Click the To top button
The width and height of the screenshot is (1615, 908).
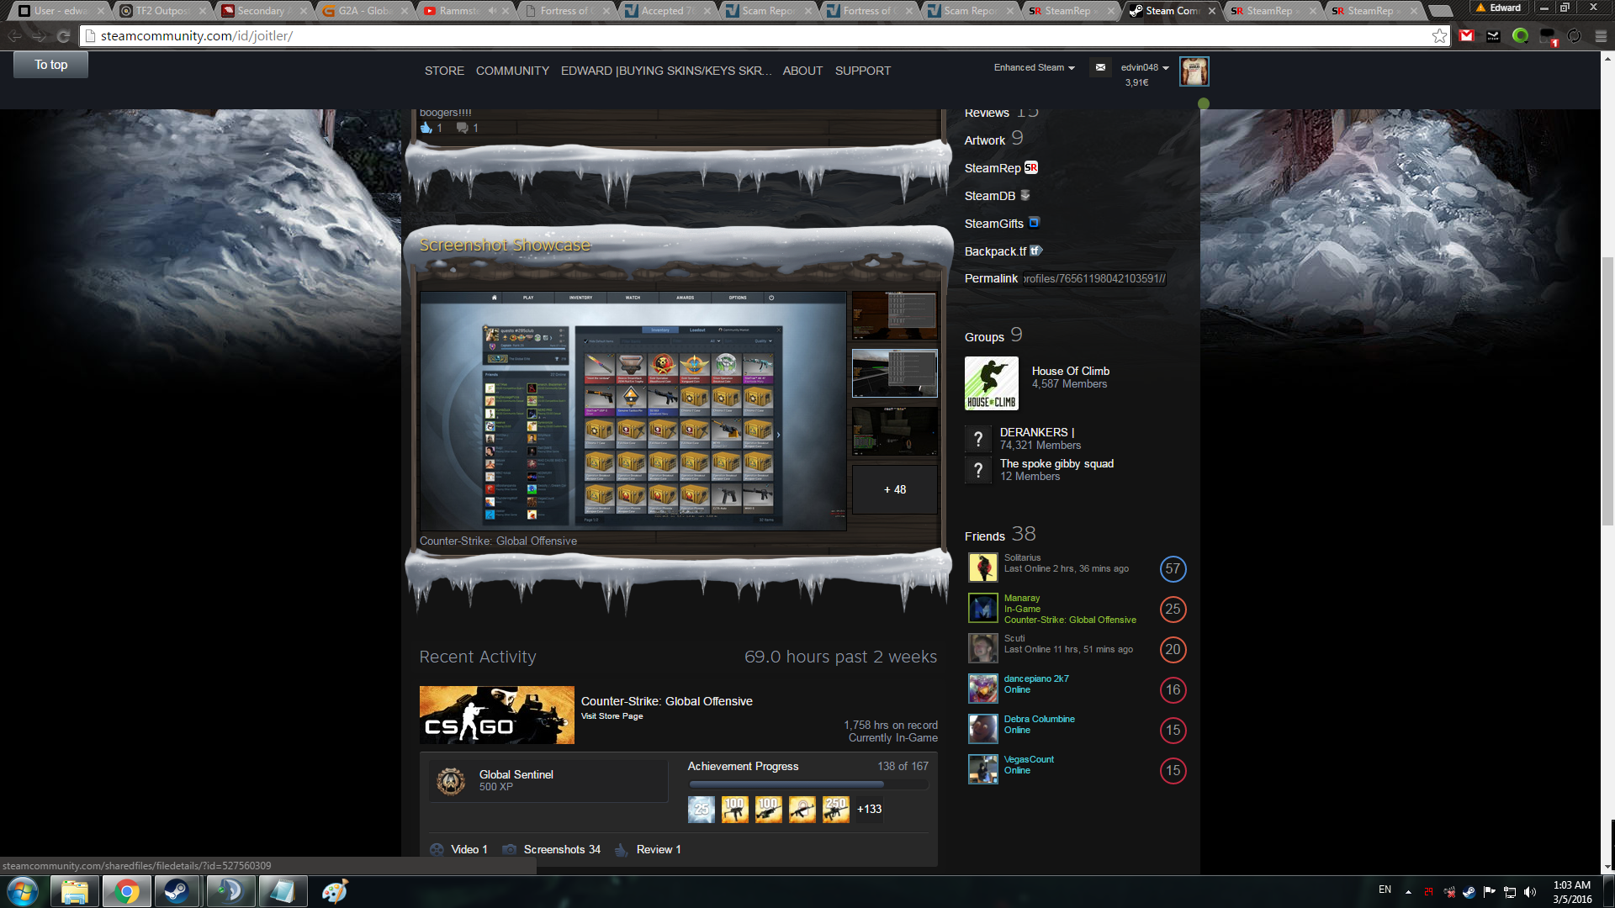50,65
